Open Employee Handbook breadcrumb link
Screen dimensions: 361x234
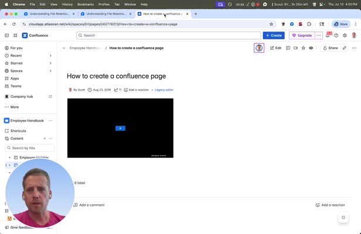click(85, 48)
